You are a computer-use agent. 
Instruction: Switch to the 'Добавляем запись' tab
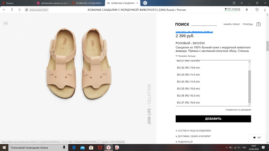tap(52, 3)
